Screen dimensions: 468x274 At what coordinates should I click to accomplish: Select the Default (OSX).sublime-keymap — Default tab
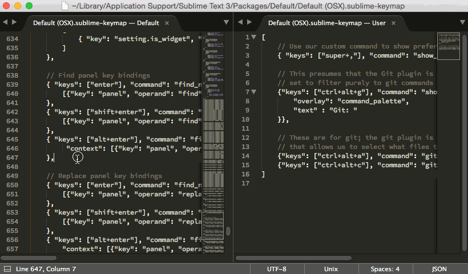point(96,23)
